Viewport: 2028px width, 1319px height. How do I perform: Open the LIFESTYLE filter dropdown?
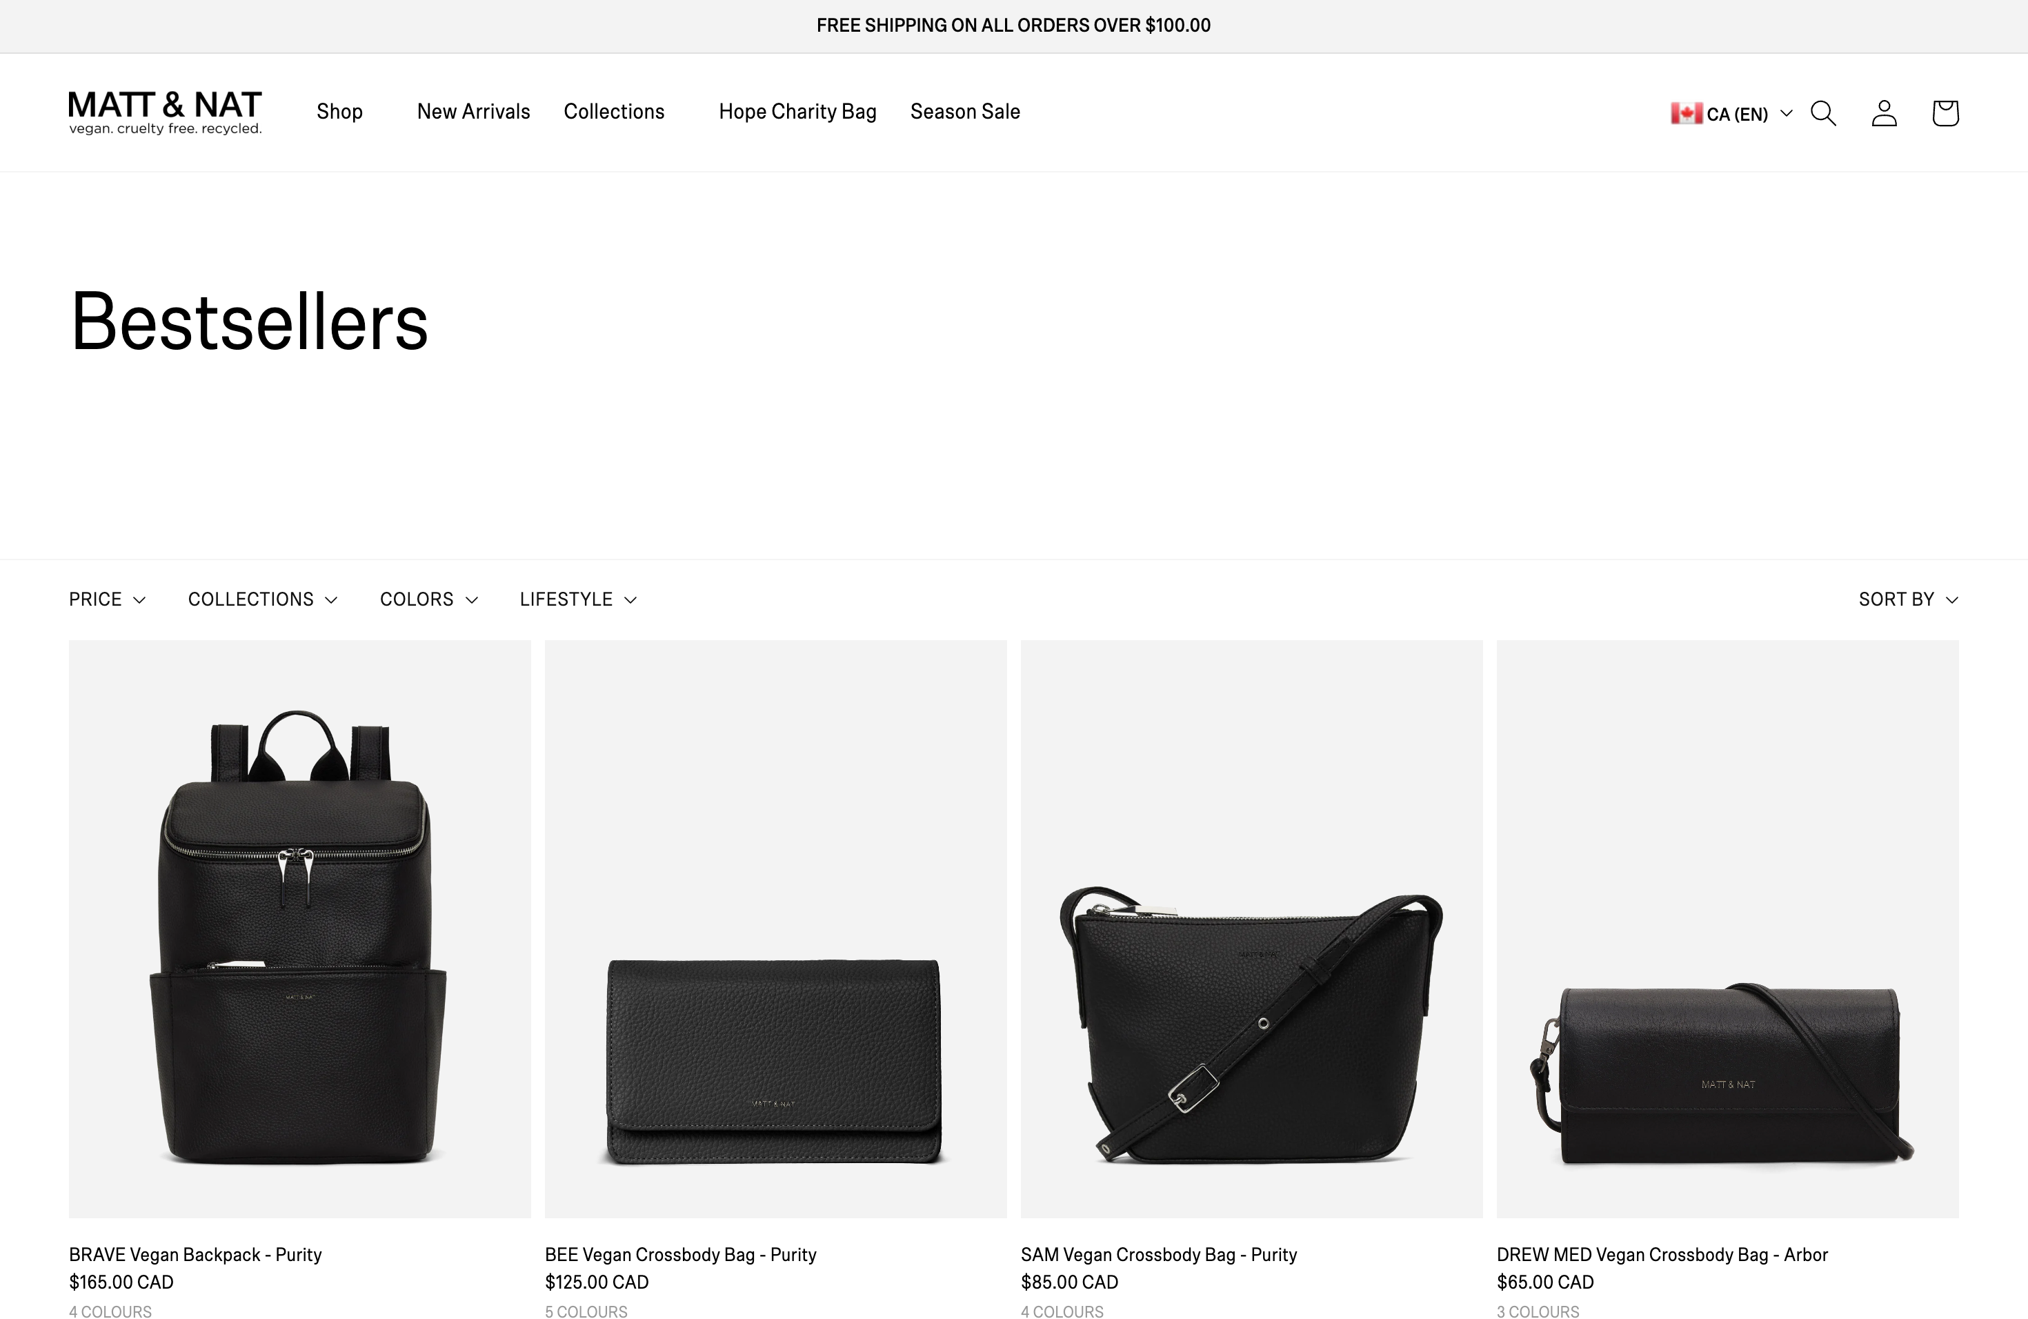click(x=578, y=599)
